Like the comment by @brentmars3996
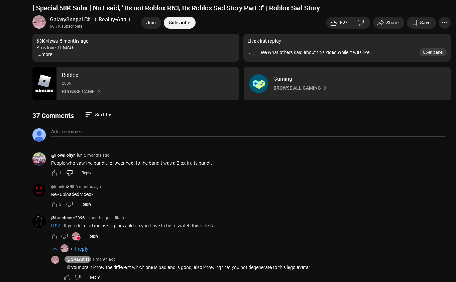Viewport: 456px width, 282px height. [54, 236]
